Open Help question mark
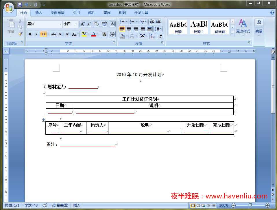This screenshot has height=210, width=277. [x=272, y=12]
